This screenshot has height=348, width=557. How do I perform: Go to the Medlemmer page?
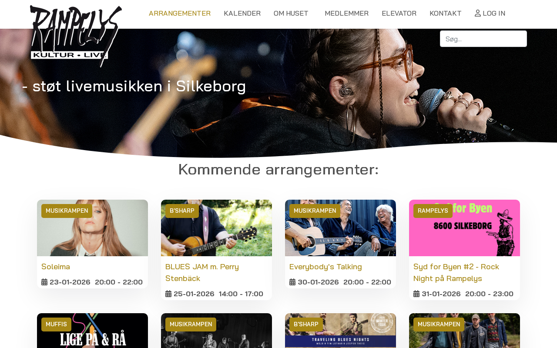(x=347, y=13)
